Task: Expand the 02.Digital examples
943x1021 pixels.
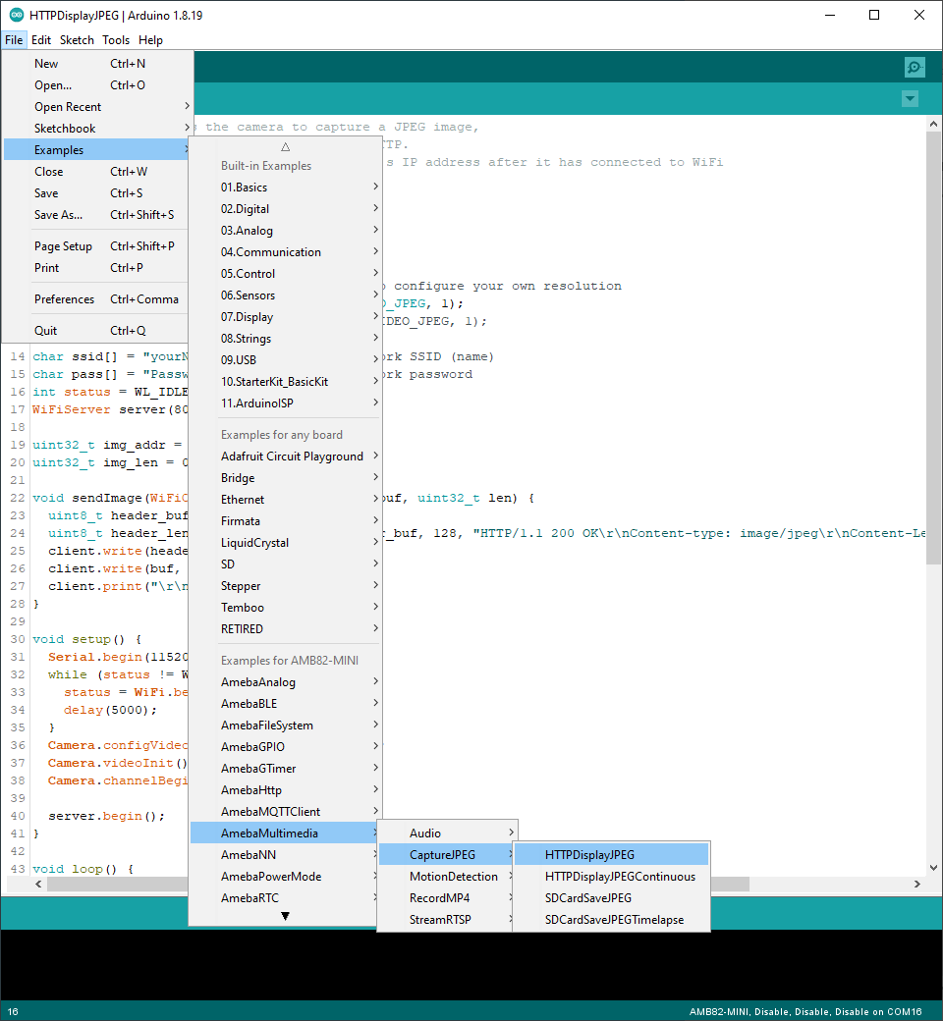Action: pos(286,209)
